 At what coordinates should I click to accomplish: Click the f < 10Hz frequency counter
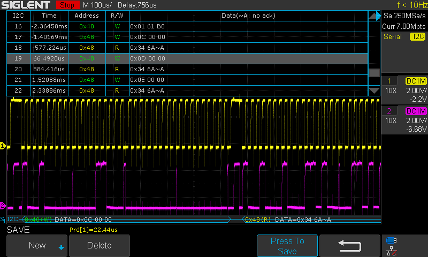click(x=412, y=5)
